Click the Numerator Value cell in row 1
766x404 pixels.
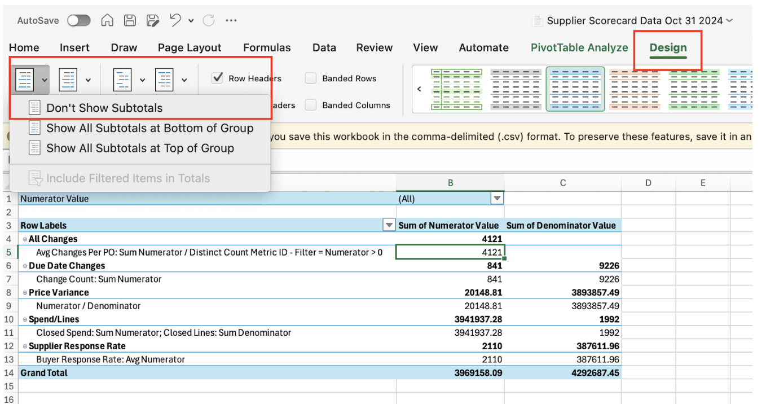(x=207, y=199)
